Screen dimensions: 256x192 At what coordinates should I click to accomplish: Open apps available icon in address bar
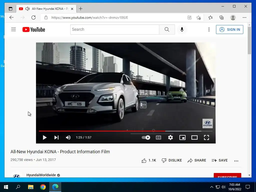(189, 17)
